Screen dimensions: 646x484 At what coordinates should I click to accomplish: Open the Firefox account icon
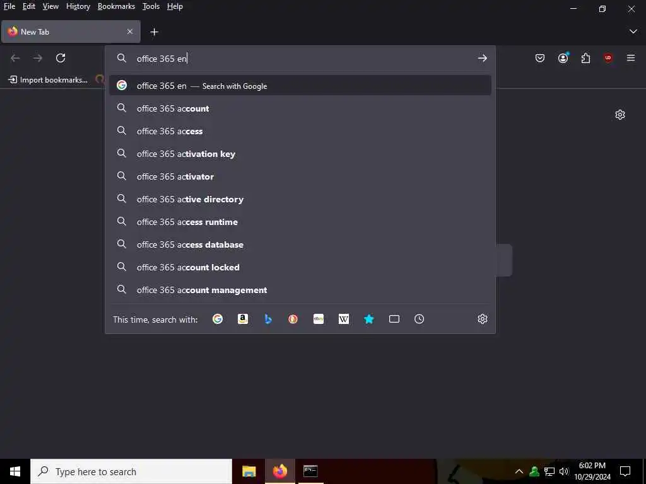[x=563, y=58]
